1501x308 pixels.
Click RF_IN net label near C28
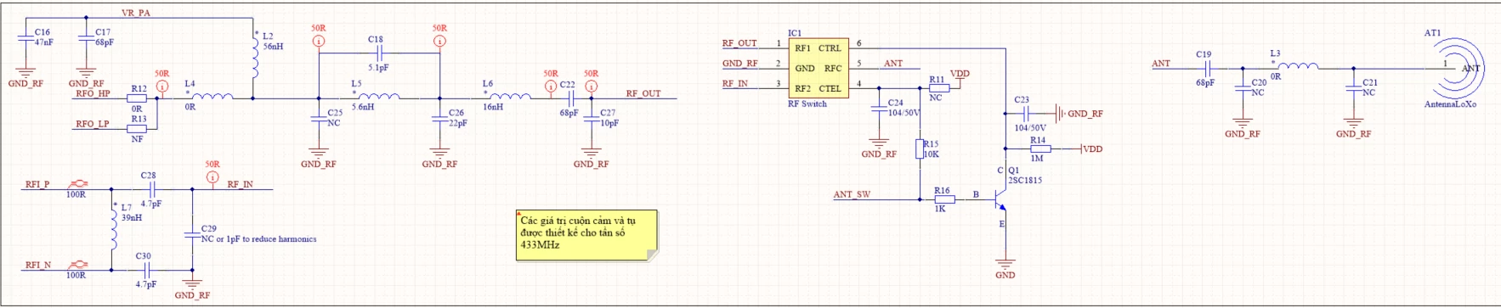[x=241, y=184]
